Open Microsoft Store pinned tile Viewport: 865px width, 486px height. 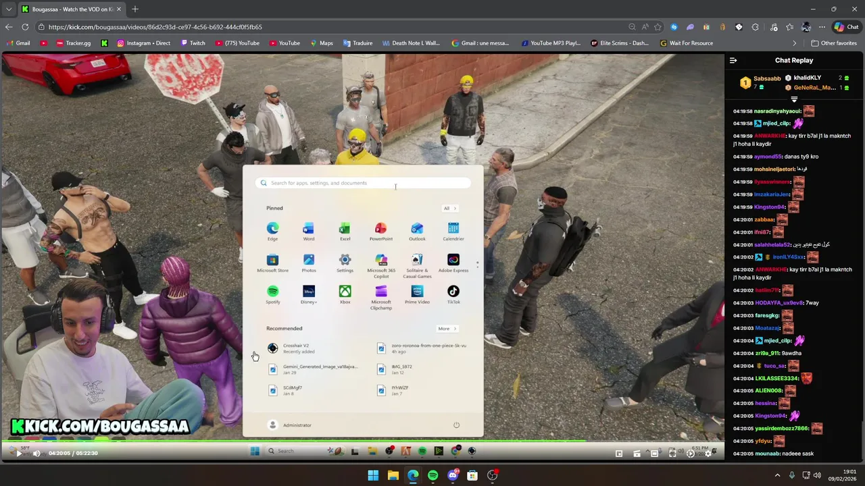pyautogui.click(x=272, y=263)
